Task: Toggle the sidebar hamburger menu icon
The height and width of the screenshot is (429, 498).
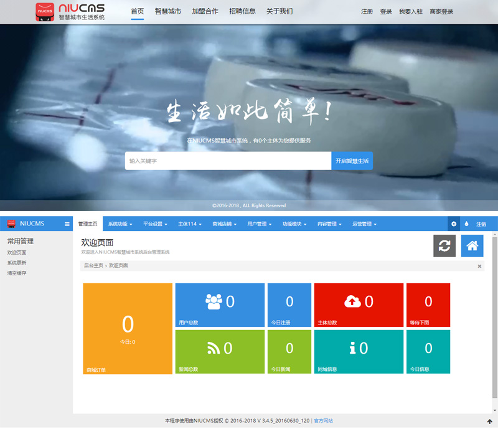Action: (67, 224)
